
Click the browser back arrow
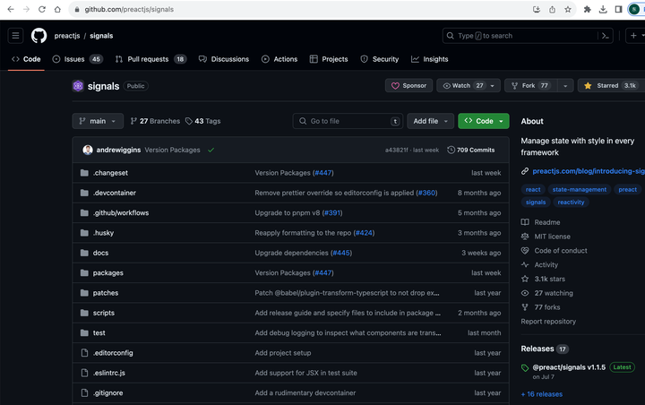coord(11,9)
